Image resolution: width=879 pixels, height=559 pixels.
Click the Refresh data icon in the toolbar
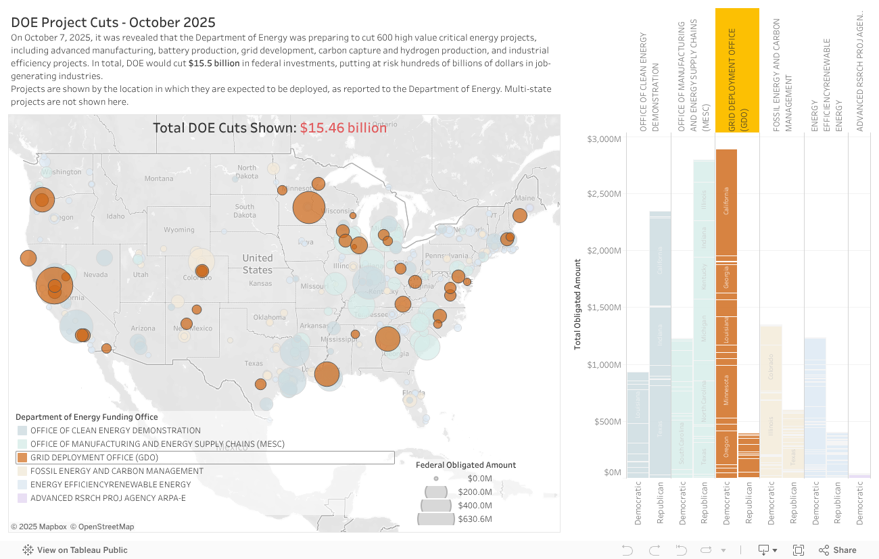pos(706,550)
